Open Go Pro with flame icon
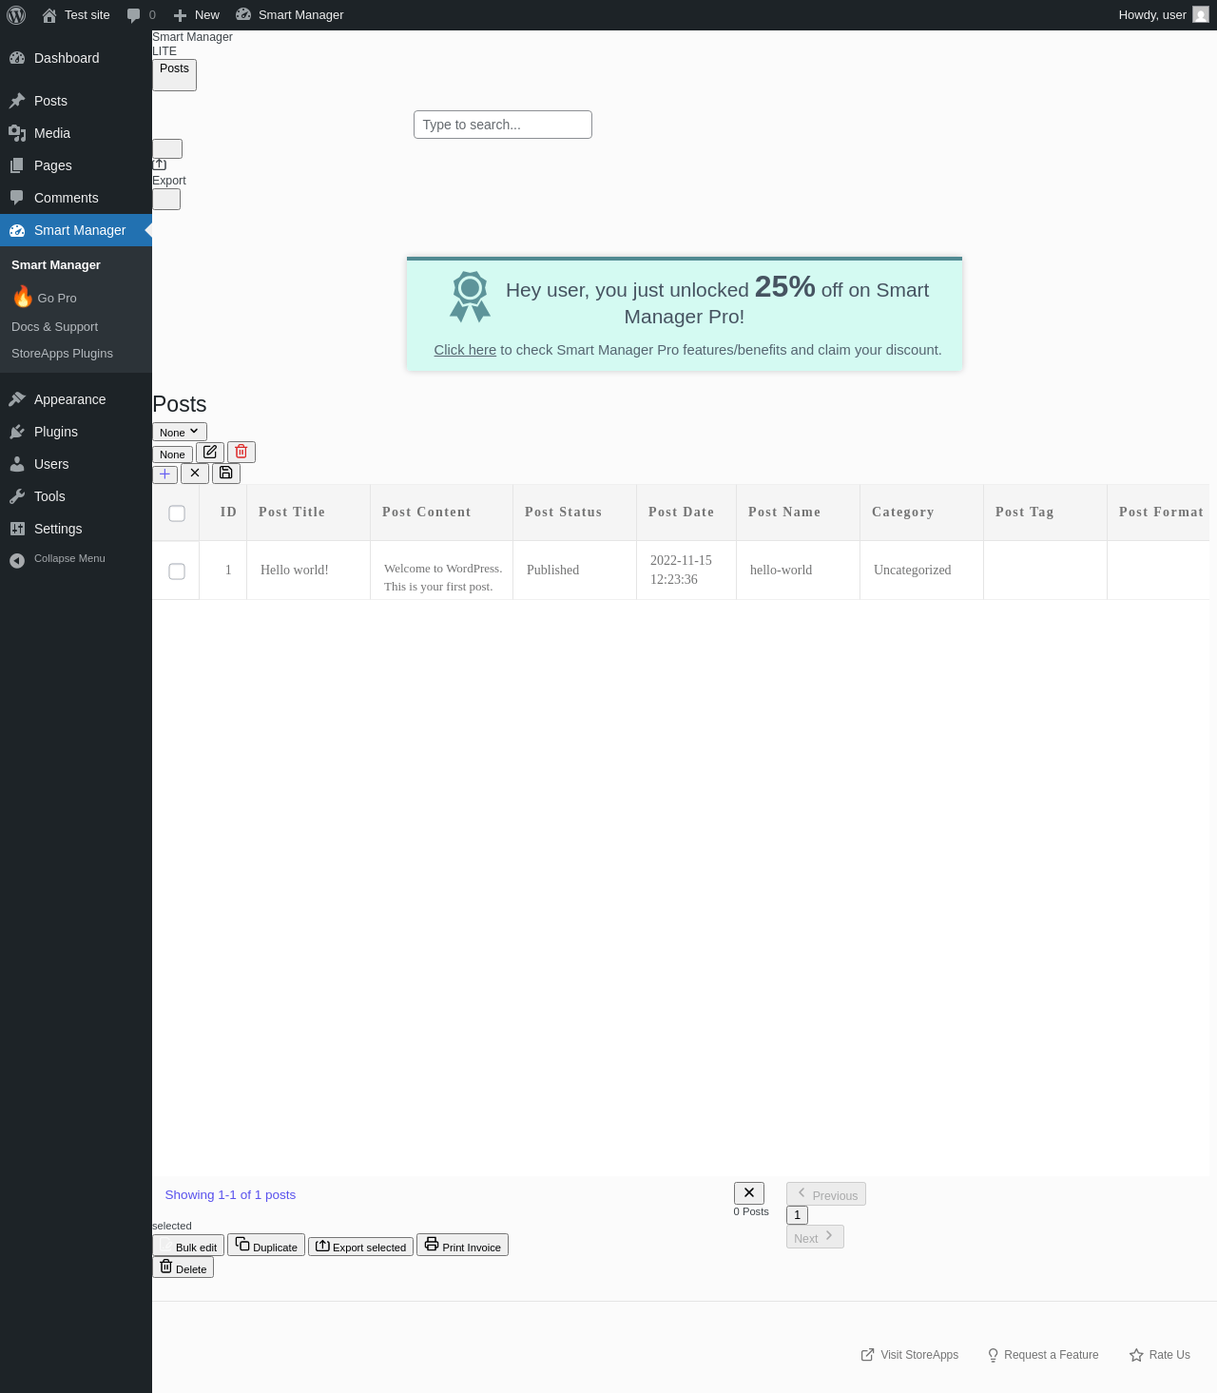The height and width of the screenshot is (1393, 1217). click(46, 298)
